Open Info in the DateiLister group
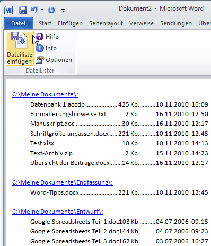Image resolution: width=211 pixels, height=246 pixels. pyautogui.click(x=51, y=48)
